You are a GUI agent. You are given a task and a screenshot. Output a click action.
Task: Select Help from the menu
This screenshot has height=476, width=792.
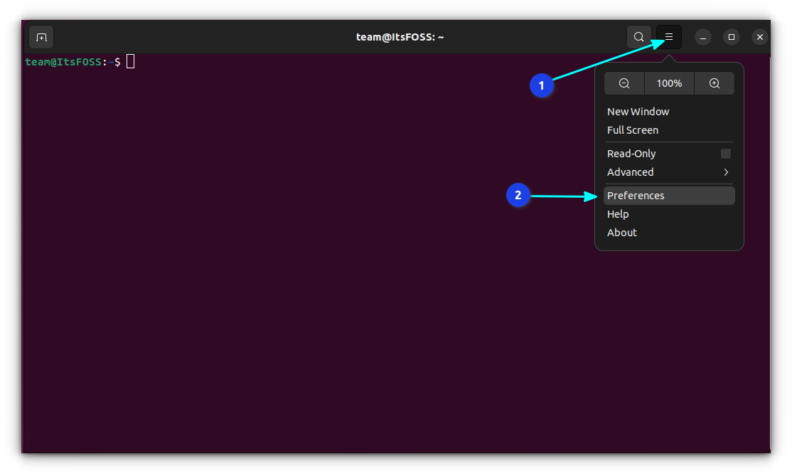617,213
